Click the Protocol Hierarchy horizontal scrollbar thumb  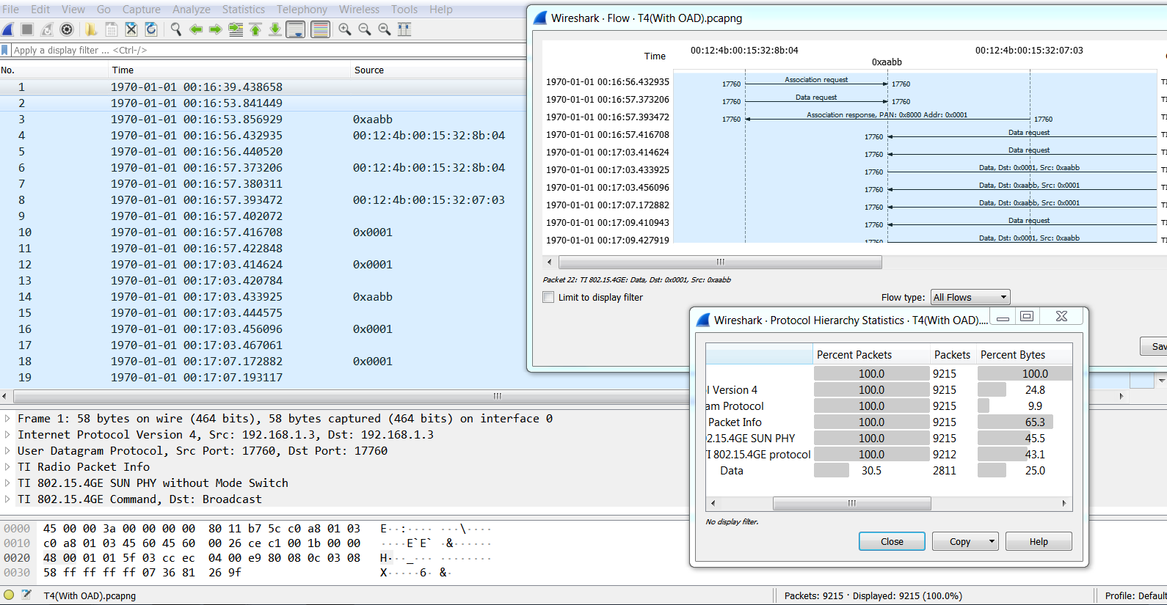coord(851,503)
